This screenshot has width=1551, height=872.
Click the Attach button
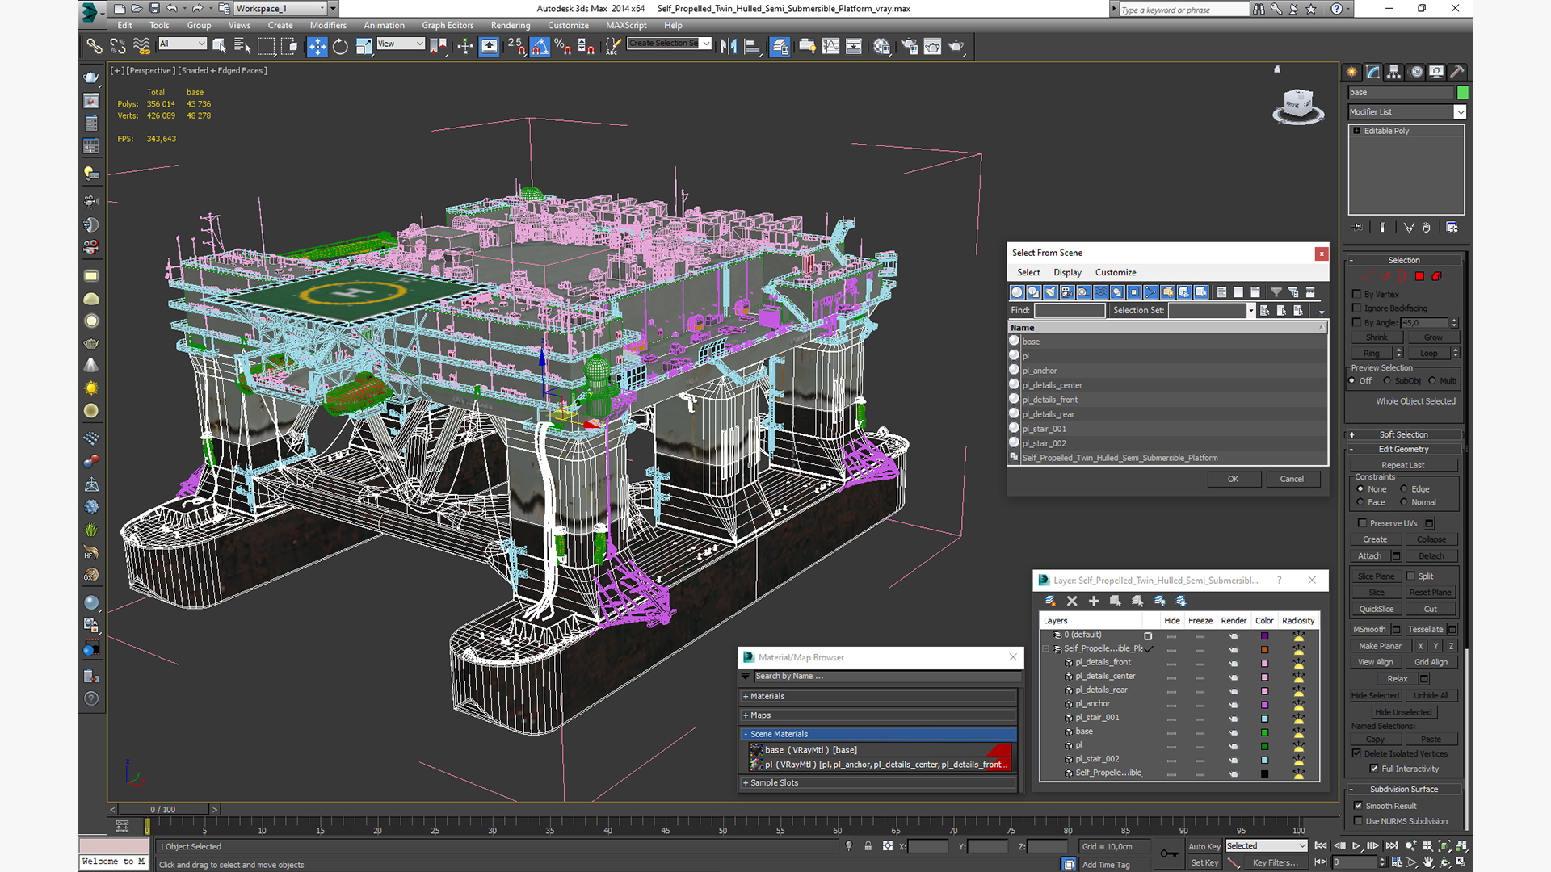click(1369, 555)
